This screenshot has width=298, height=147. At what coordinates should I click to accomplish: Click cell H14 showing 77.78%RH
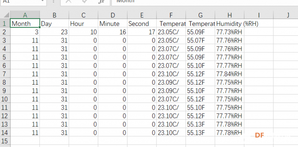pos(230,132)
